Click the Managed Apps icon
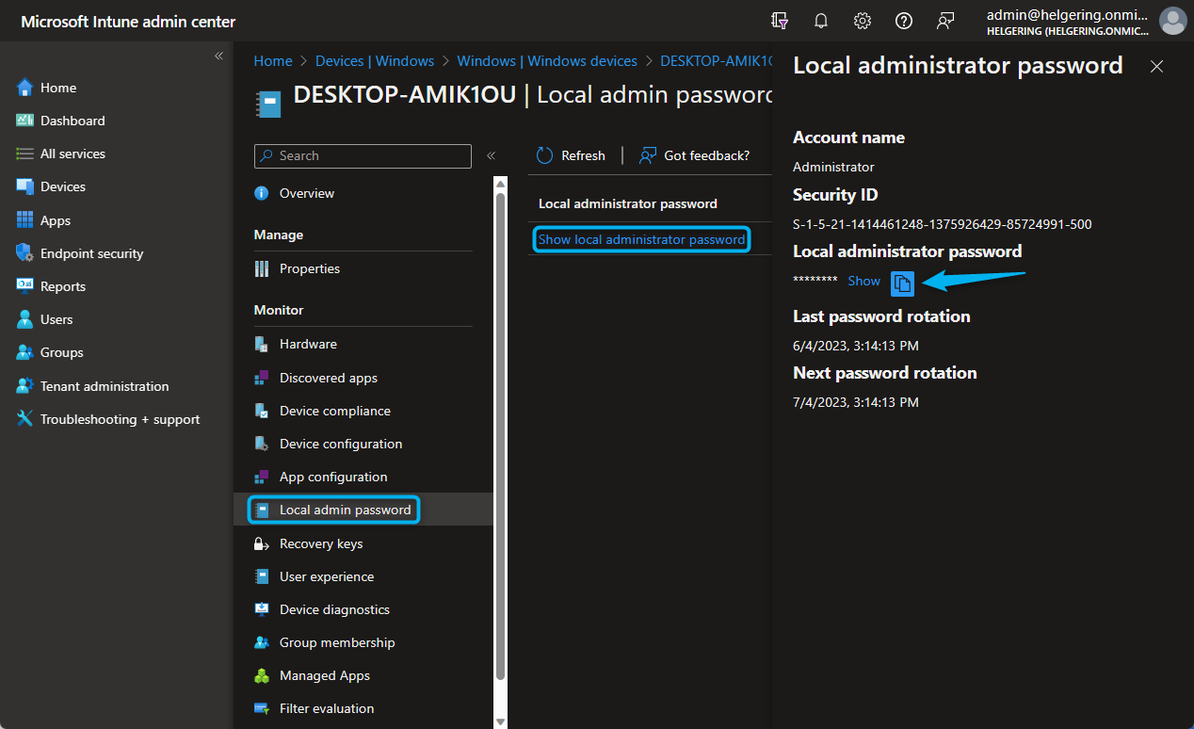This screenshot has width=1194, height=729. pyautogui.click(x=262, y=675)
